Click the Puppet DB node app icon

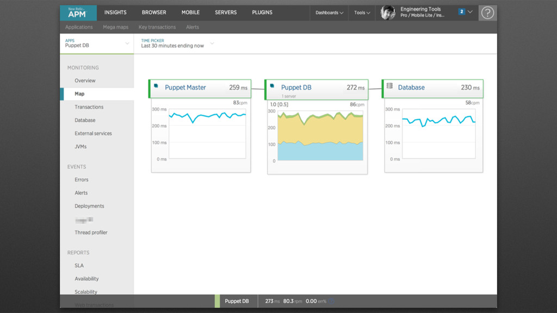(x=272, y=86)
